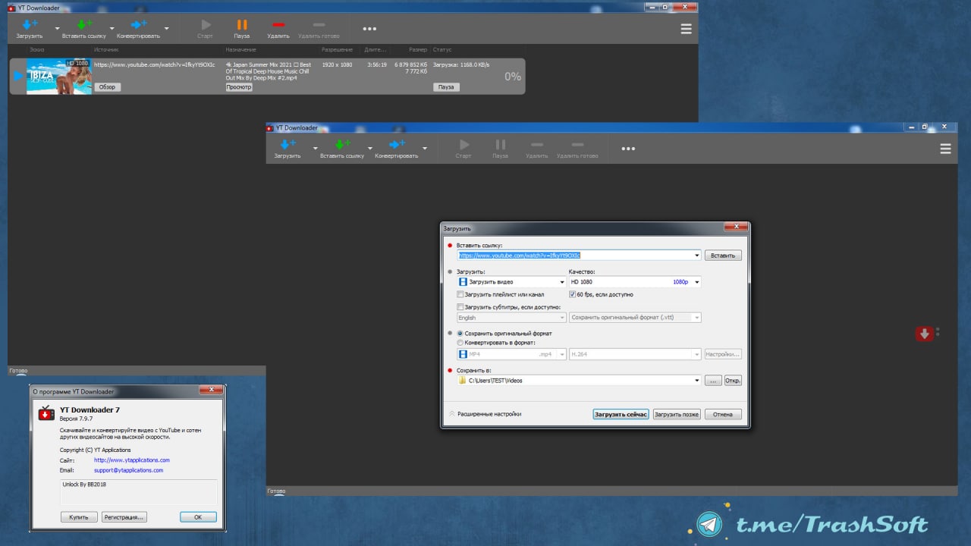Click the YT Downloader 7 logo in the About dialog
Image resolution: width=971 pixels, height=546 pixels.
point(46,413)
